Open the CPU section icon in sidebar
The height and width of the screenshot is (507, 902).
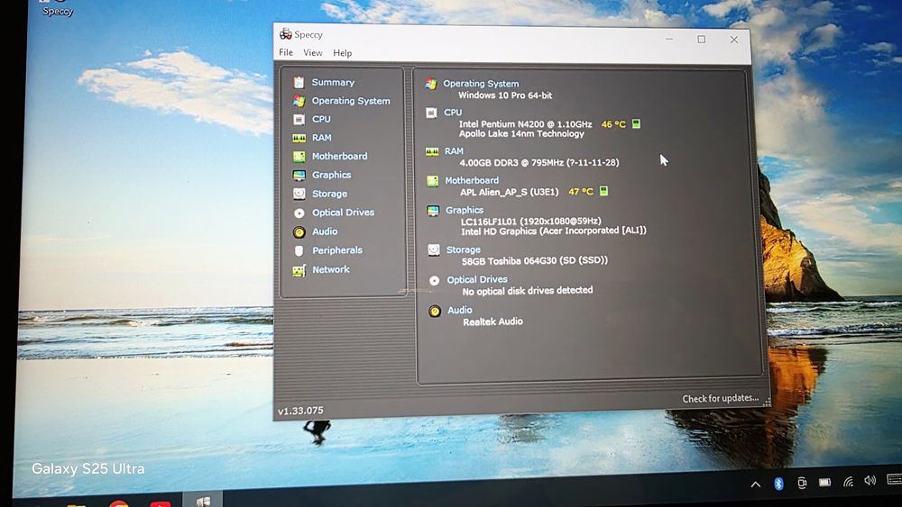(x=299, y=120)
